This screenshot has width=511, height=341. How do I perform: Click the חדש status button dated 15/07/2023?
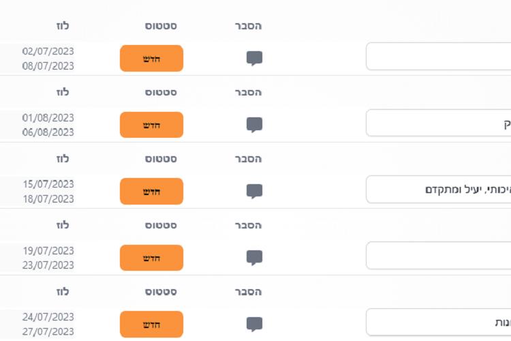tap(151, 191)
